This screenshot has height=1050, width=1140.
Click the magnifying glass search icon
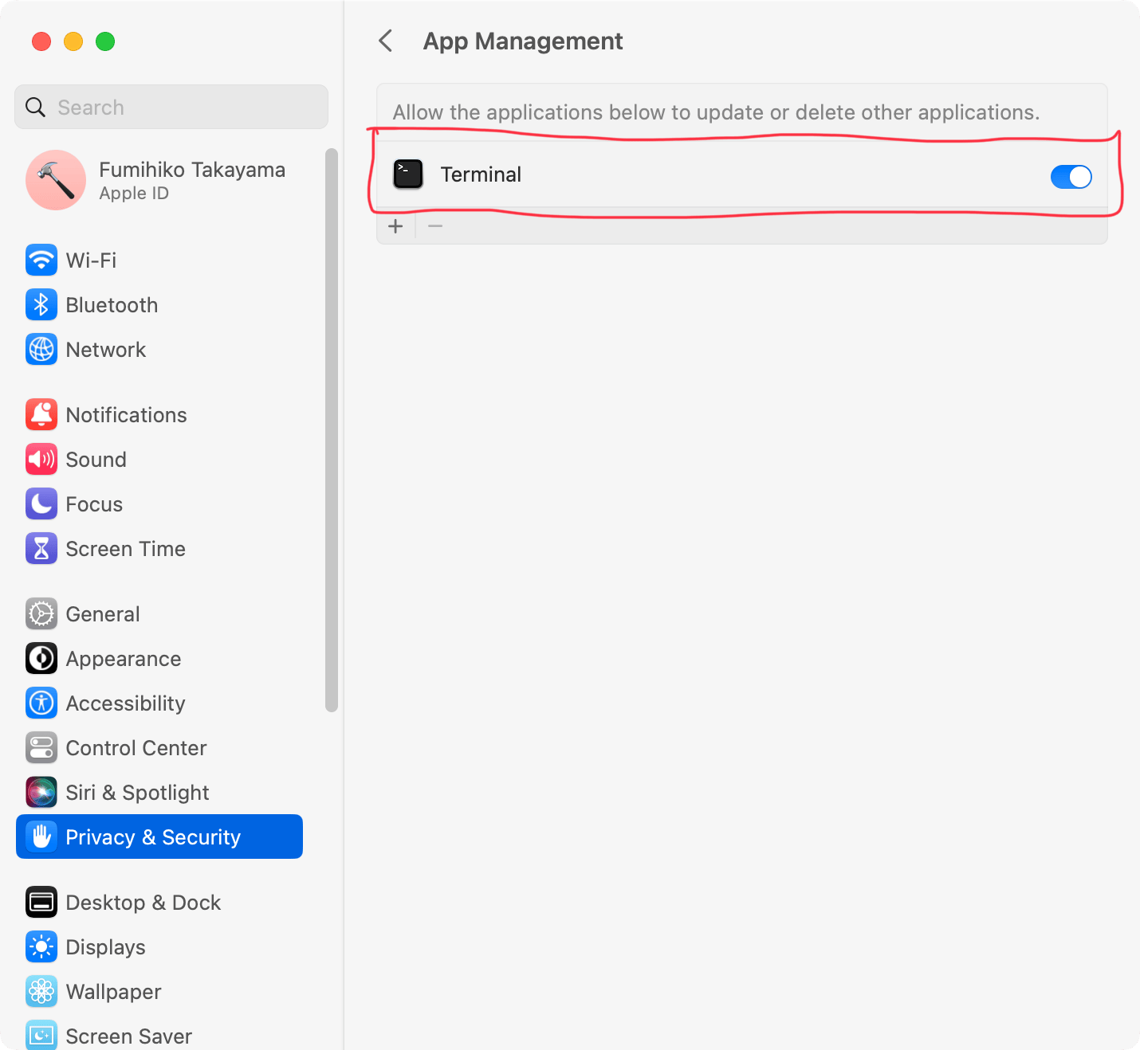pos(35,107)
